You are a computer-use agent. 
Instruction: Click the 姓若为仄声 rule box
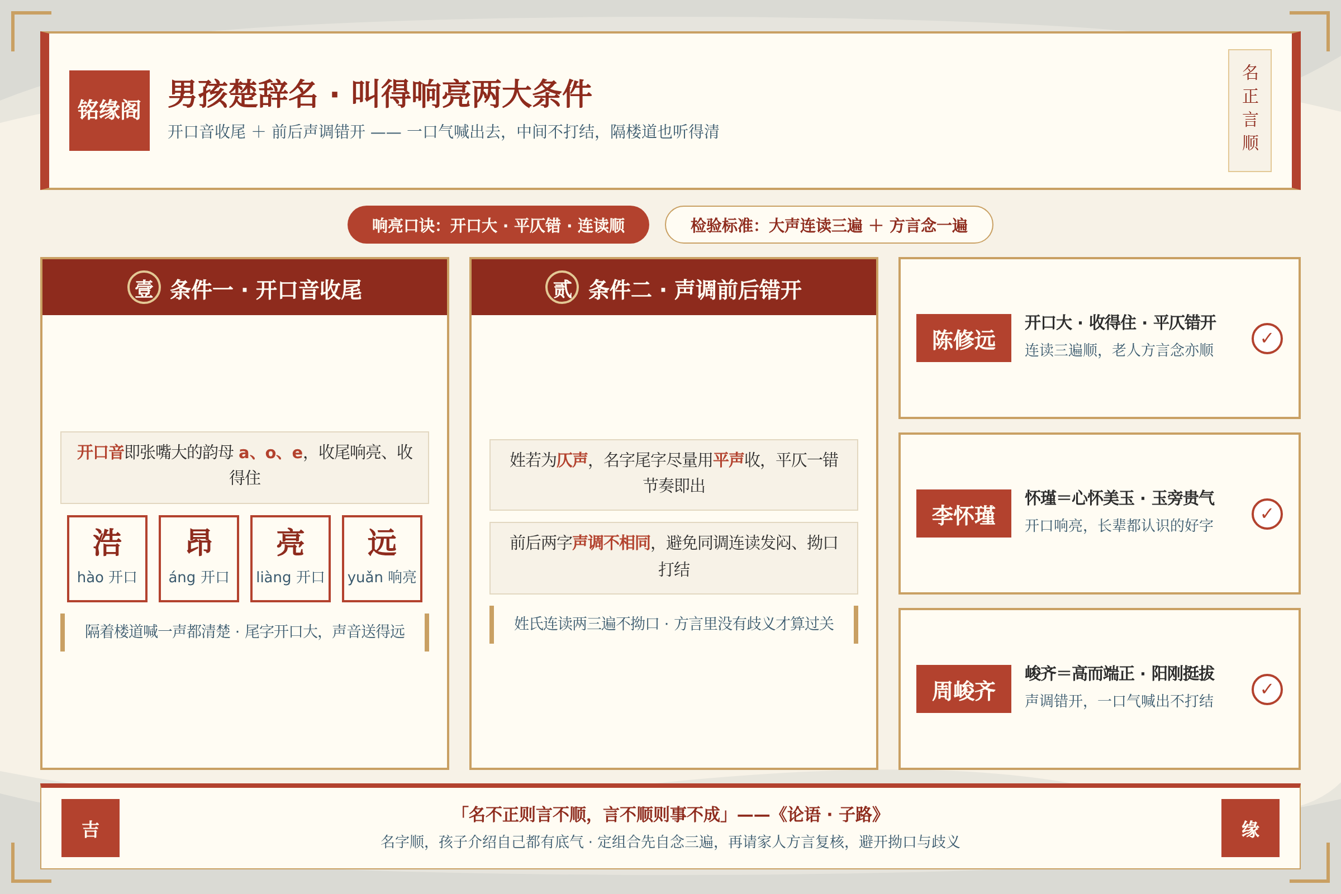(674, 475)
